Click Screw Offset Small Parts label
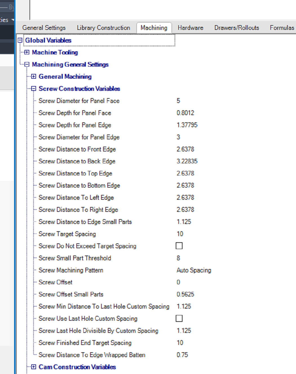Image resolution: width=296 pixels, height=374 pixels. click(71, 294)
